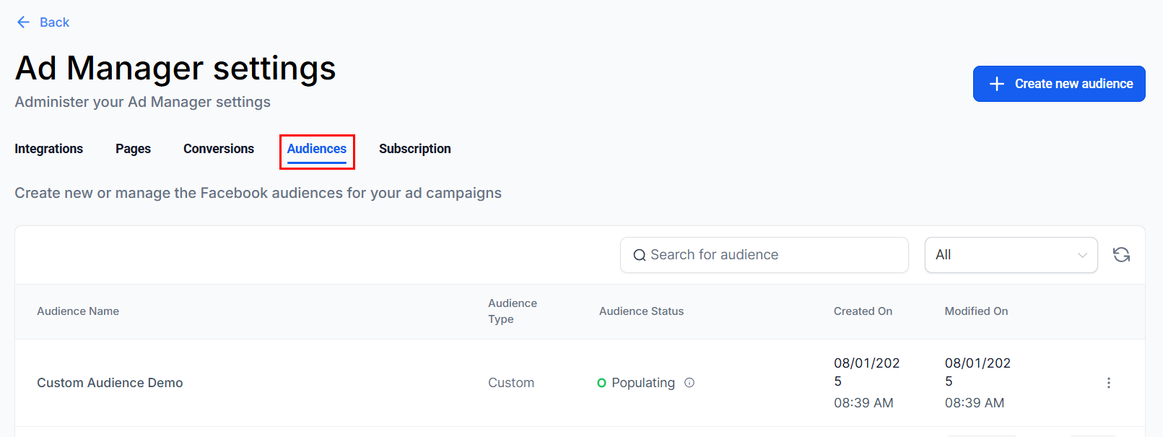Switch to the Subscription tab
The height and width of the screenshot is (437, 1163).
414,149
